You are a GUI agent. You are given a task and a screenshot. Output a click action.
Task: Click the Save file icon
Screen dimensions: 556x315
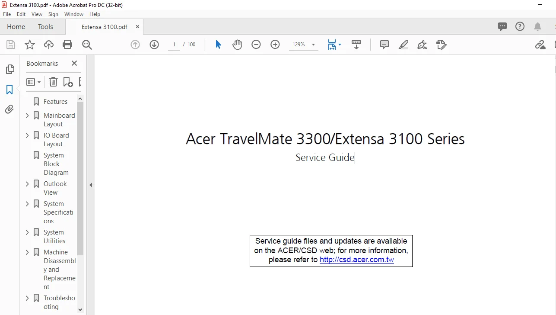(11, 45)
